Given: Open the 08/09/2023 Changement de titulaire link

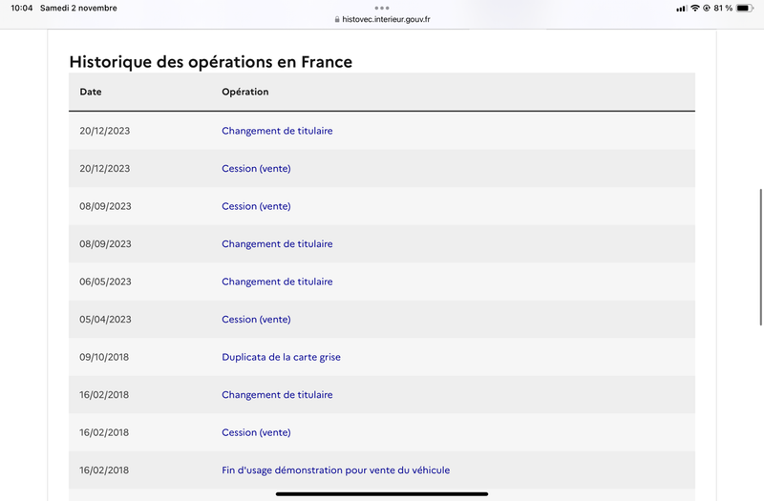Looking at the screenshot, I should [x=277, y=244].
